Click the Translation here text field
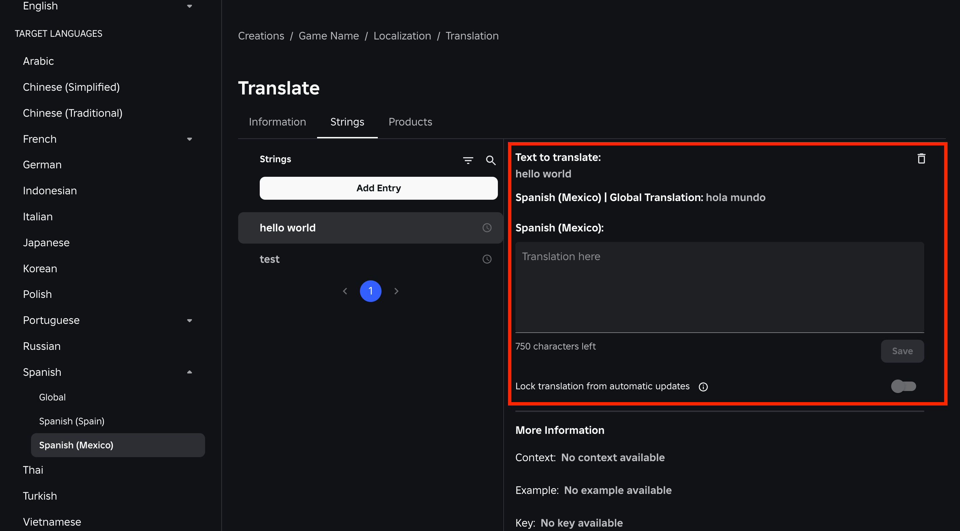The image size is (960, 531). [x=719, y=287]
